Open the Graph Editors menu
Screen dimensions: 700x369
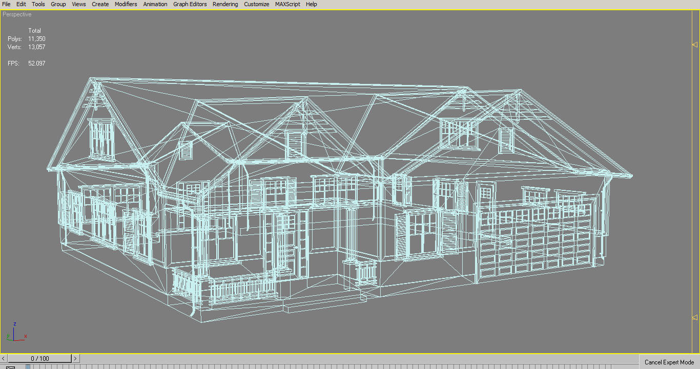pyautogui.click(x=190, y=4)
